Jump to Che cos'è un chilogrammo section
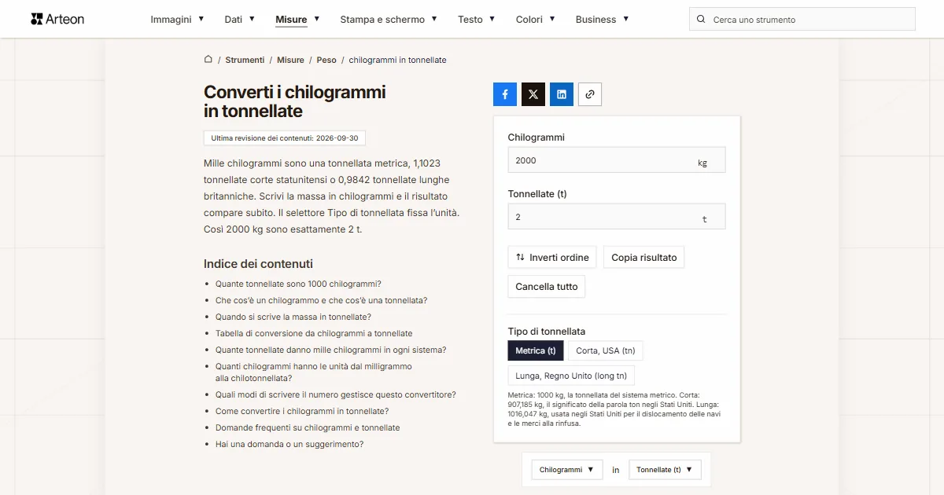The width and height of the screenshot is (944, 495). pos(322,300)
